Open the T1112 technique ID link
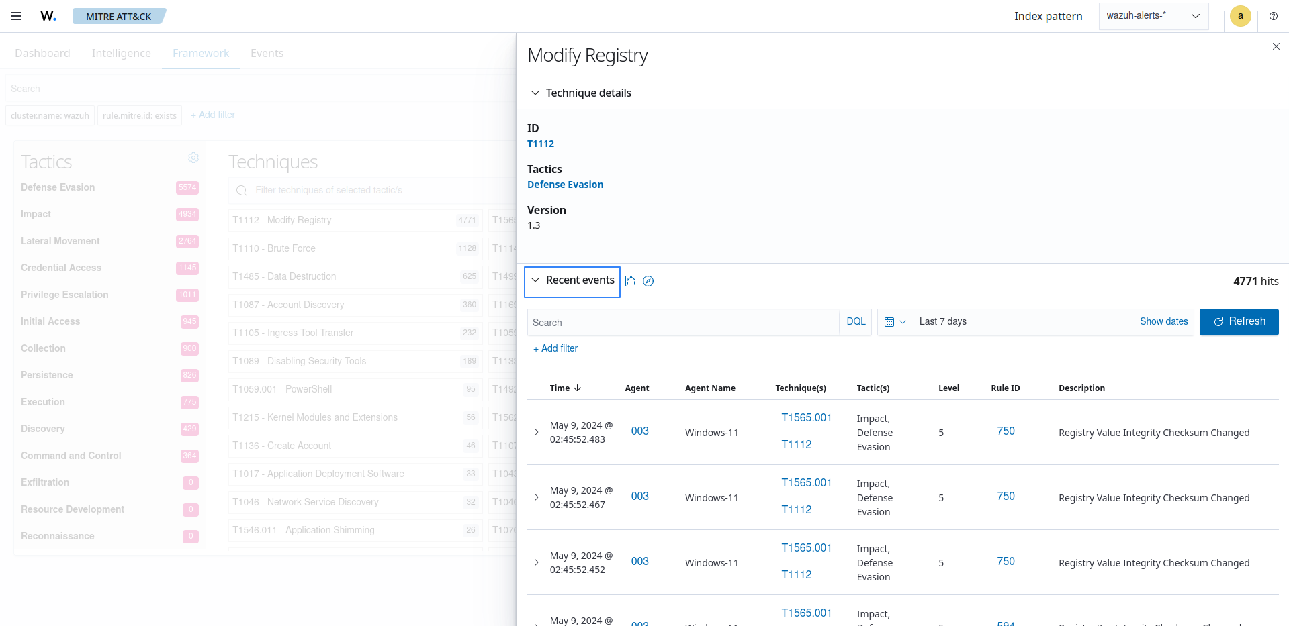 click(541, 143)
